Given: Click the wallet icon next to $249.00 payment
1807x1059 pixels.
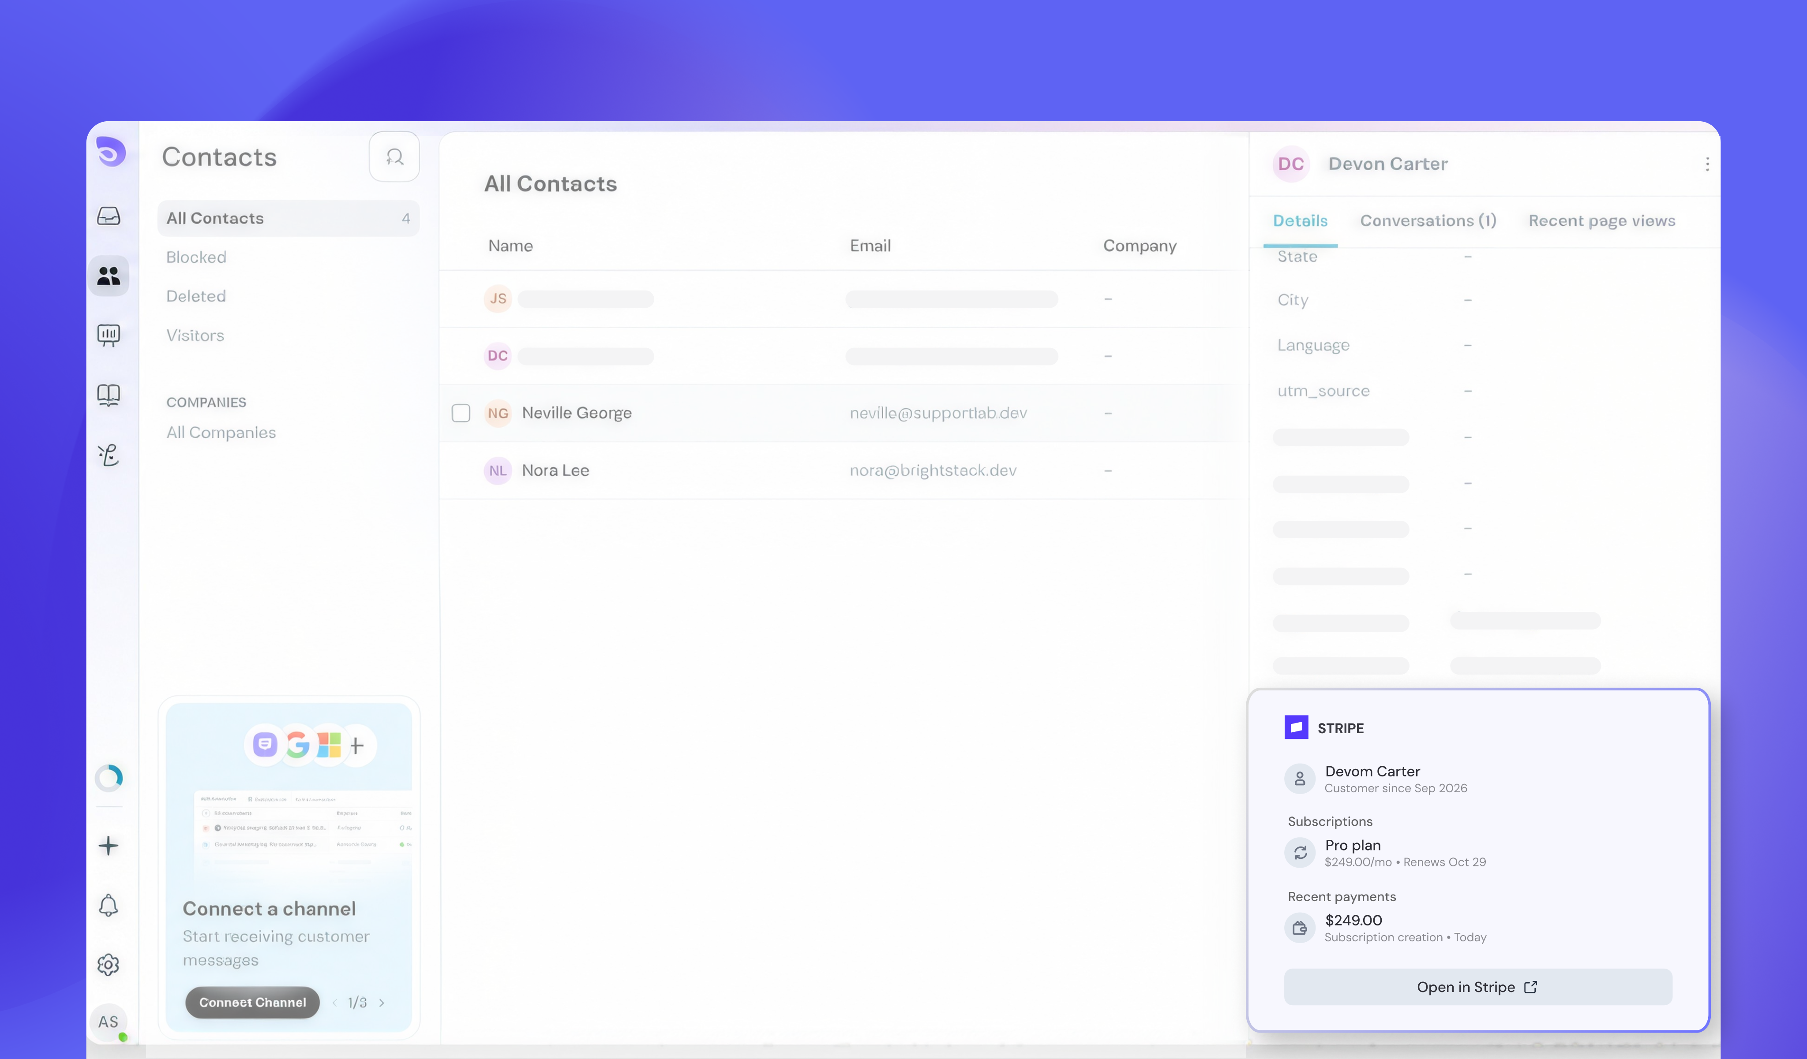Looking at the screenshot, I should coord(1300,928).
